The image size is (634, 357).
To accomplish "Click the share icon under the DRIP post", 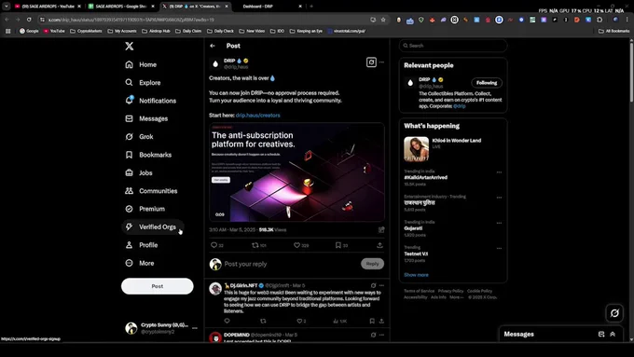I will click(x=379, y=245).
